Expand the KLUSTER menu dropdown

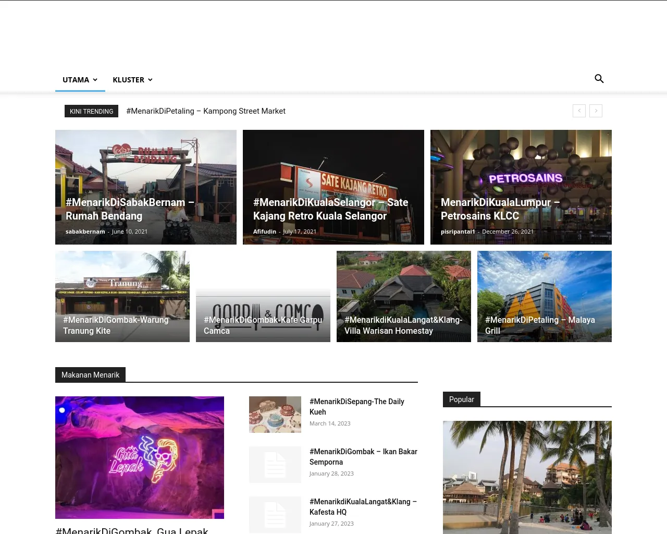(x=132, y=80)
